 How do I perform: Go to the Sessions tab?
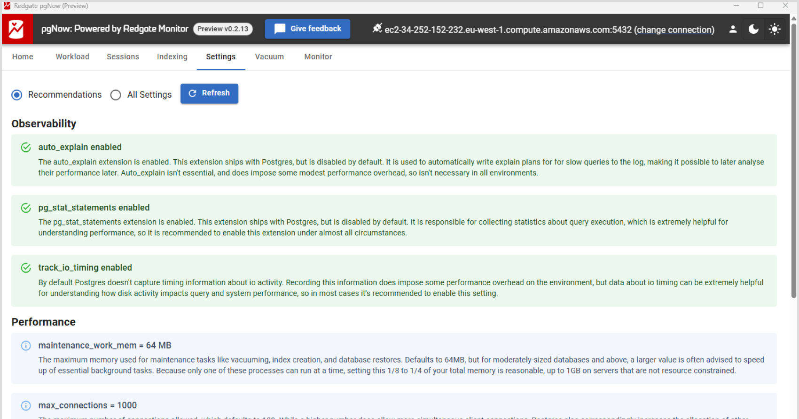pos(123,57)
